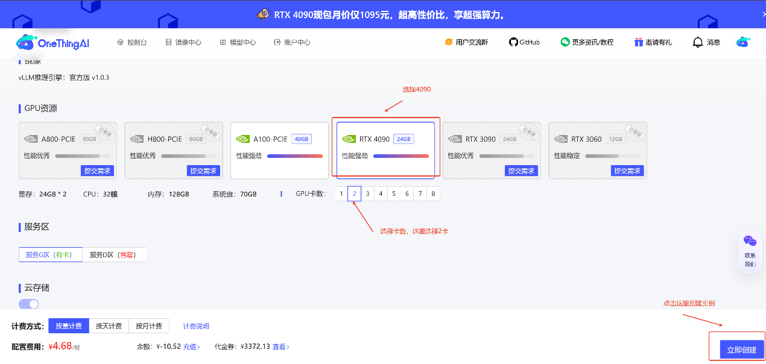Set GPU card count to 4
The height and width of the screenshot is (364, 766).
click(380, 193)
